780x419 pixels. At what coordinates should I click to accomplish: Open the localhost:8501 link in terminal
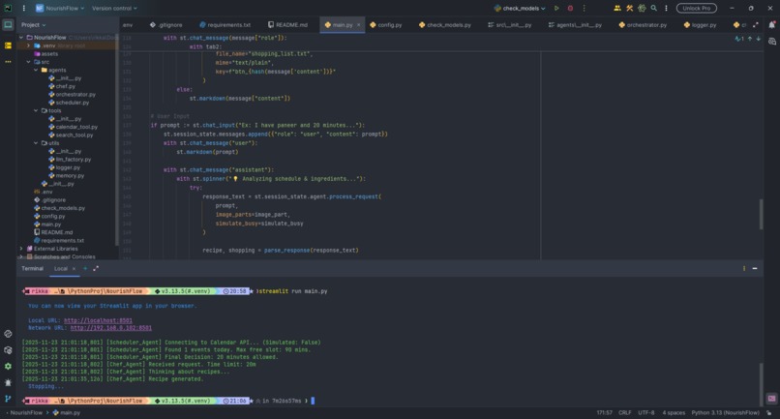(x=98, y=321)
